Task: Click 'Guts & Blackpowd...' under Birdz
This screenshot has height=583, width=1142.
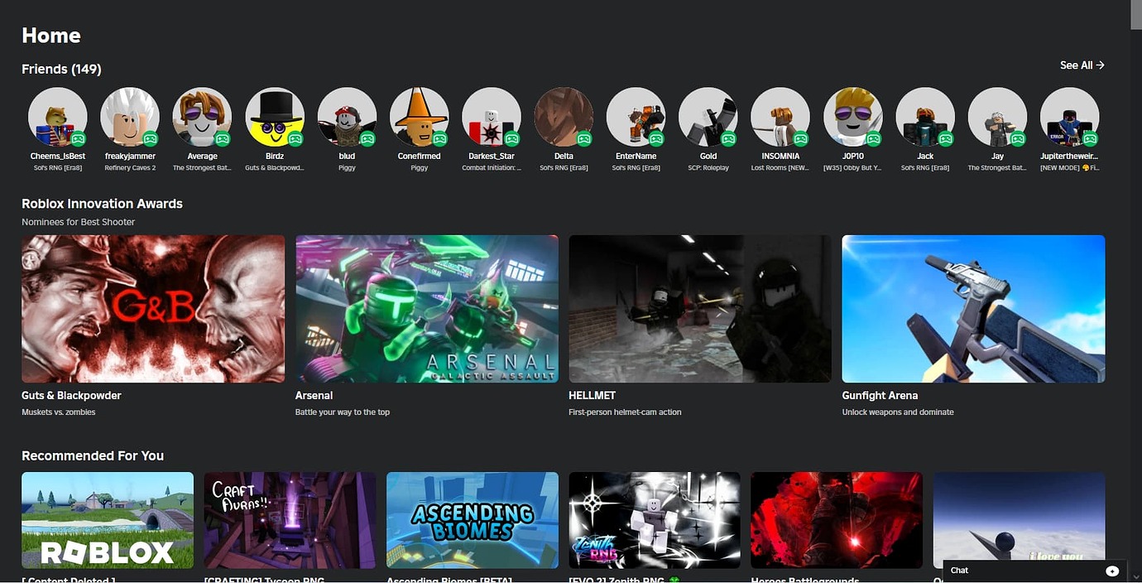Action: [x=275, y=168]
